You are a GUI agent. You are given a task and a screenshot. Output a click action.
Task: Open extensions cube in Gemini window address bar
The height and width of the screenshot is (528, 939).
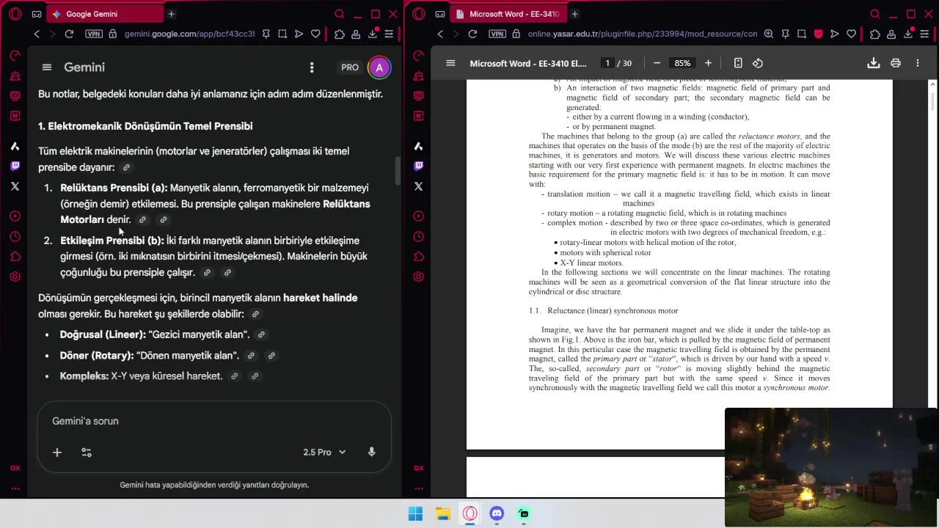(x=339, y=34)
